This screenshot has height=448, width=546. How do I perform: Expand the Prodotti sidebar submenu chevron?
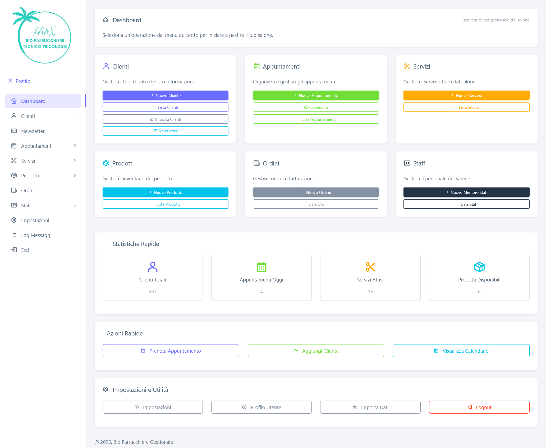click(x=75, y=176)
